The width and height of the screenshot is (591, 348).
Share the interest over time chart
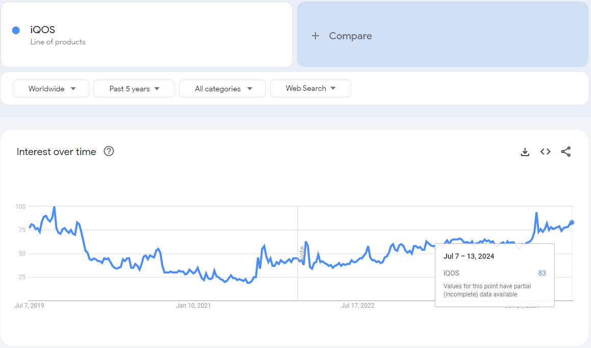tap(566, 152)
